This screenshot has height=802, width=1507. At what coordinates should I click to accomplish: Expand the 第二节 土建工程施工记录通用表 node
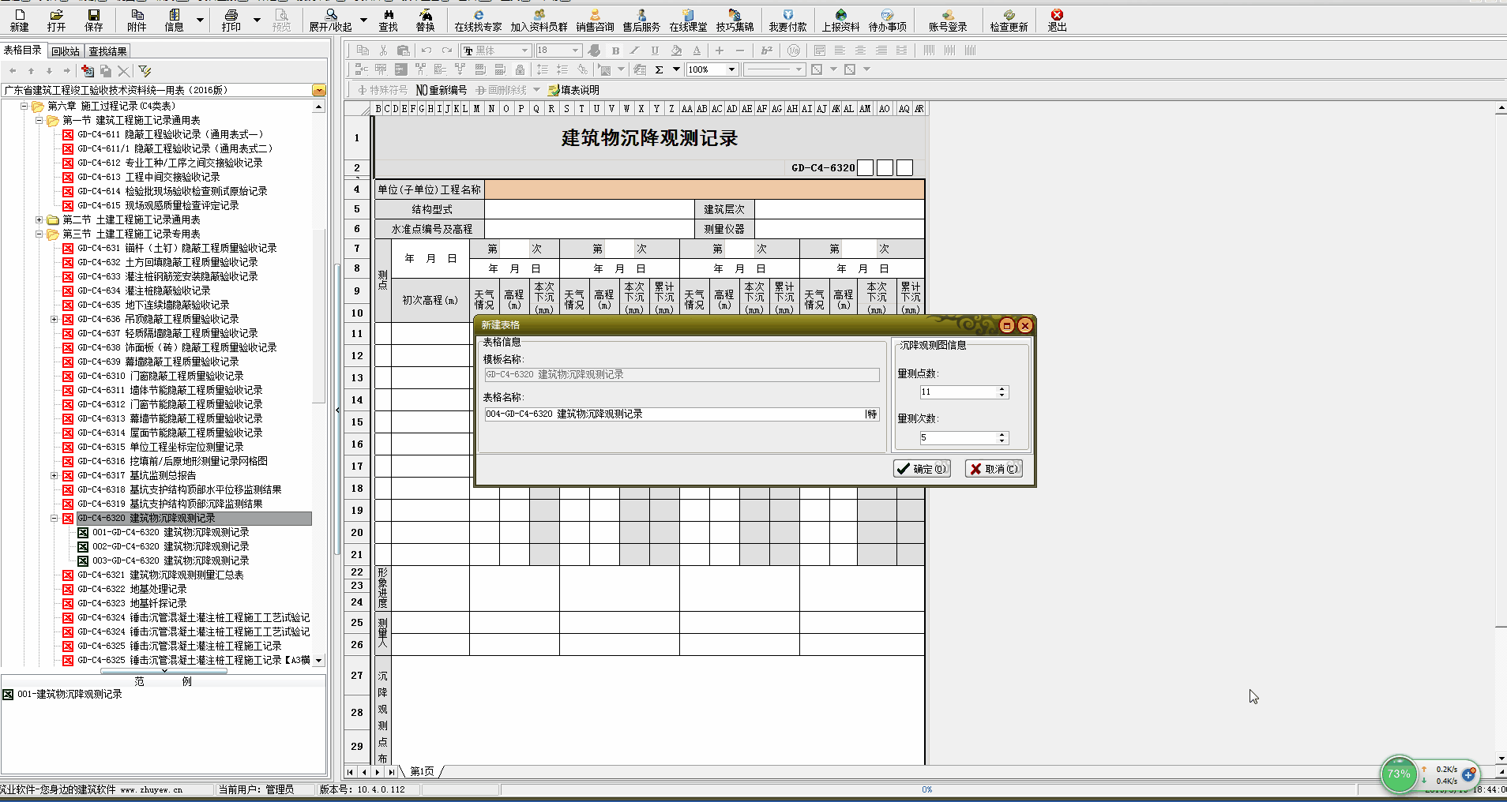[39, 220]
